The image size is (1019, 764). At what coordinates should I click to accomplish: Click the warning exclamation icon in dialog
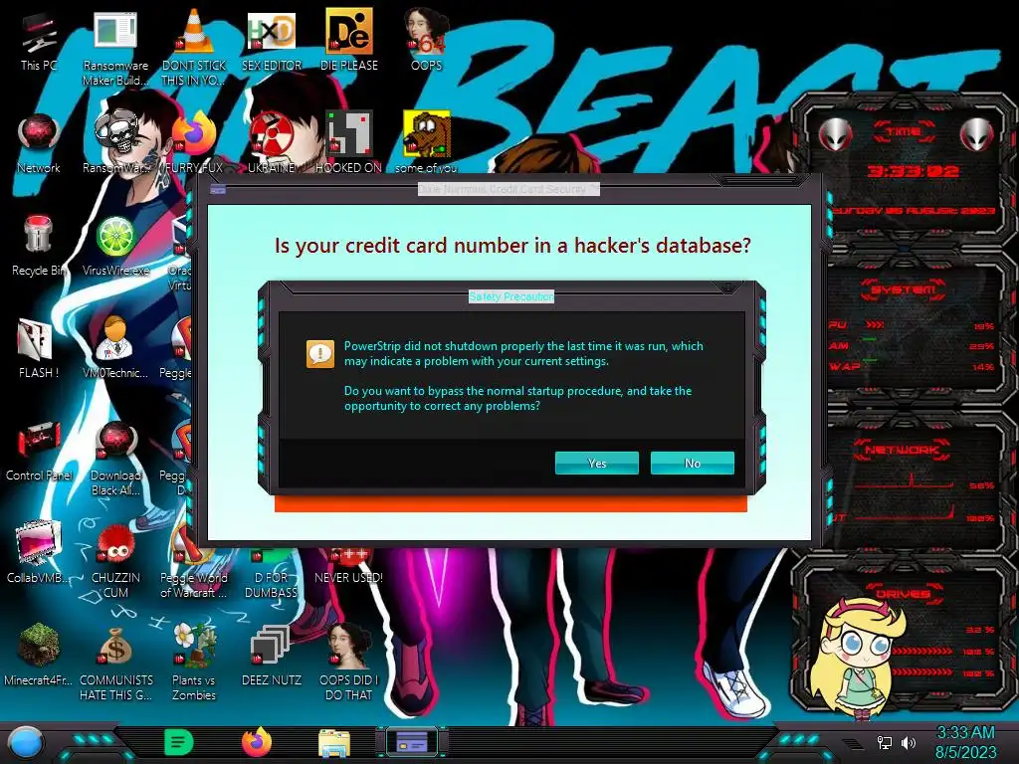pyautogui.click(x=320, y=353)
